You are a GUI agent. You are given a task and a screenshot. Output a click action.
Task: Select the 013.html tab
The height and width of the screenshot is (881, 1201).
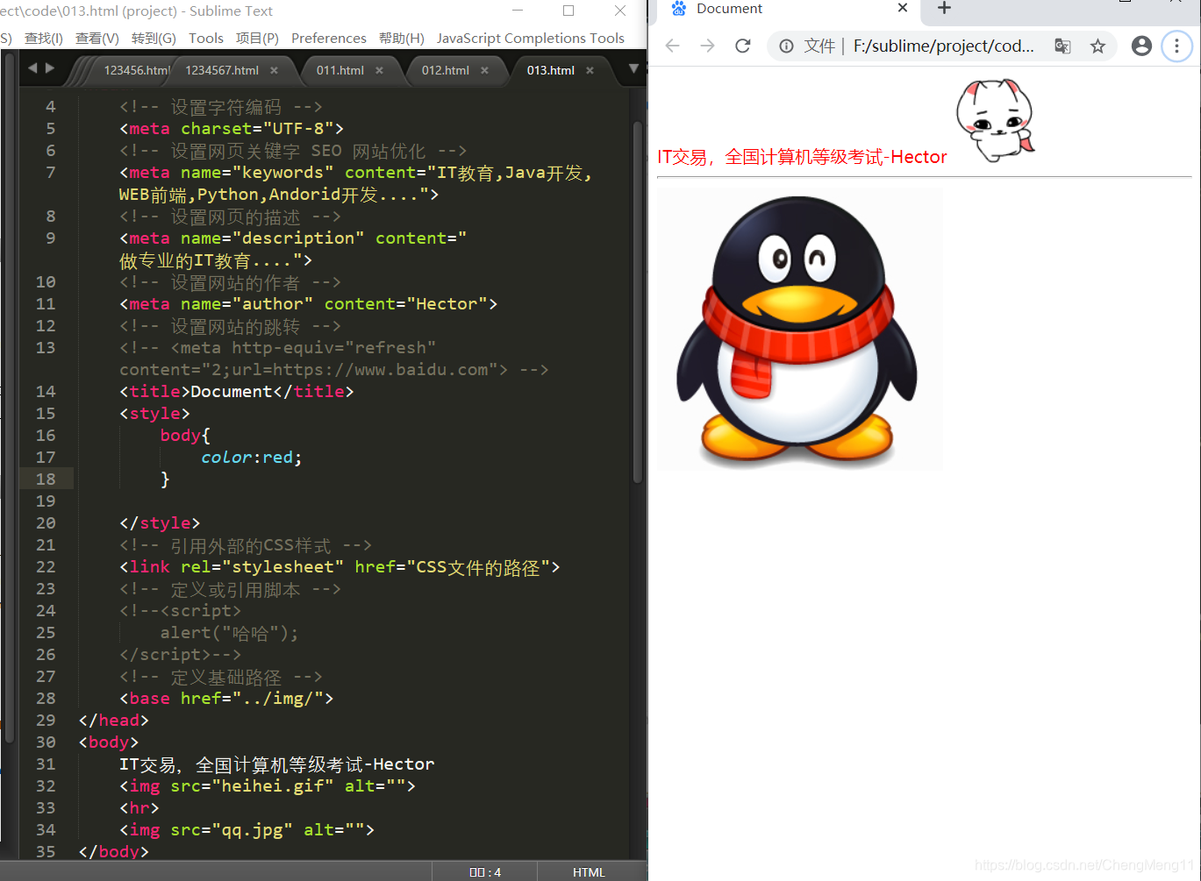coord(551,70)
